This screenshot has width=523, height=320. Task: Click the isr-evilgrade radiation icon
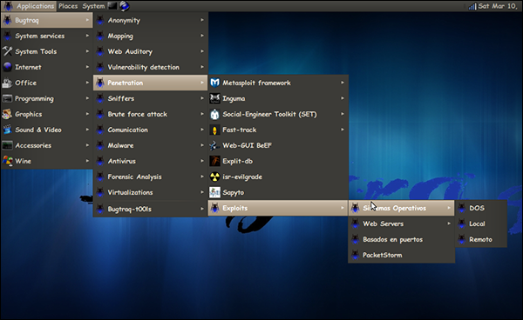click(214, 177)
